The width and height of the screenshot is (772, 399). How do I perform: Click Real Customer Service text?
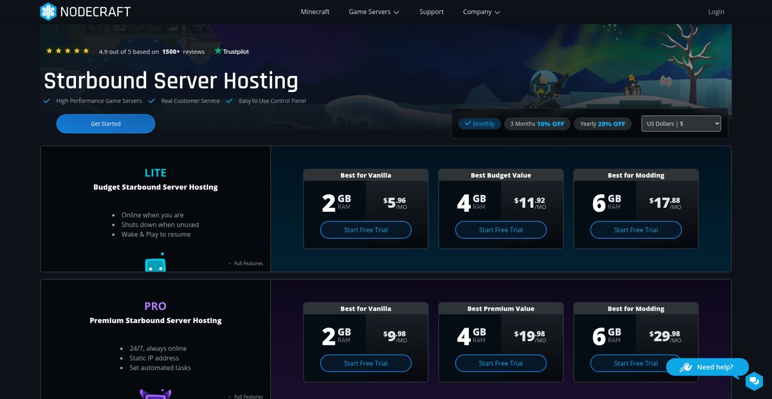190,101
